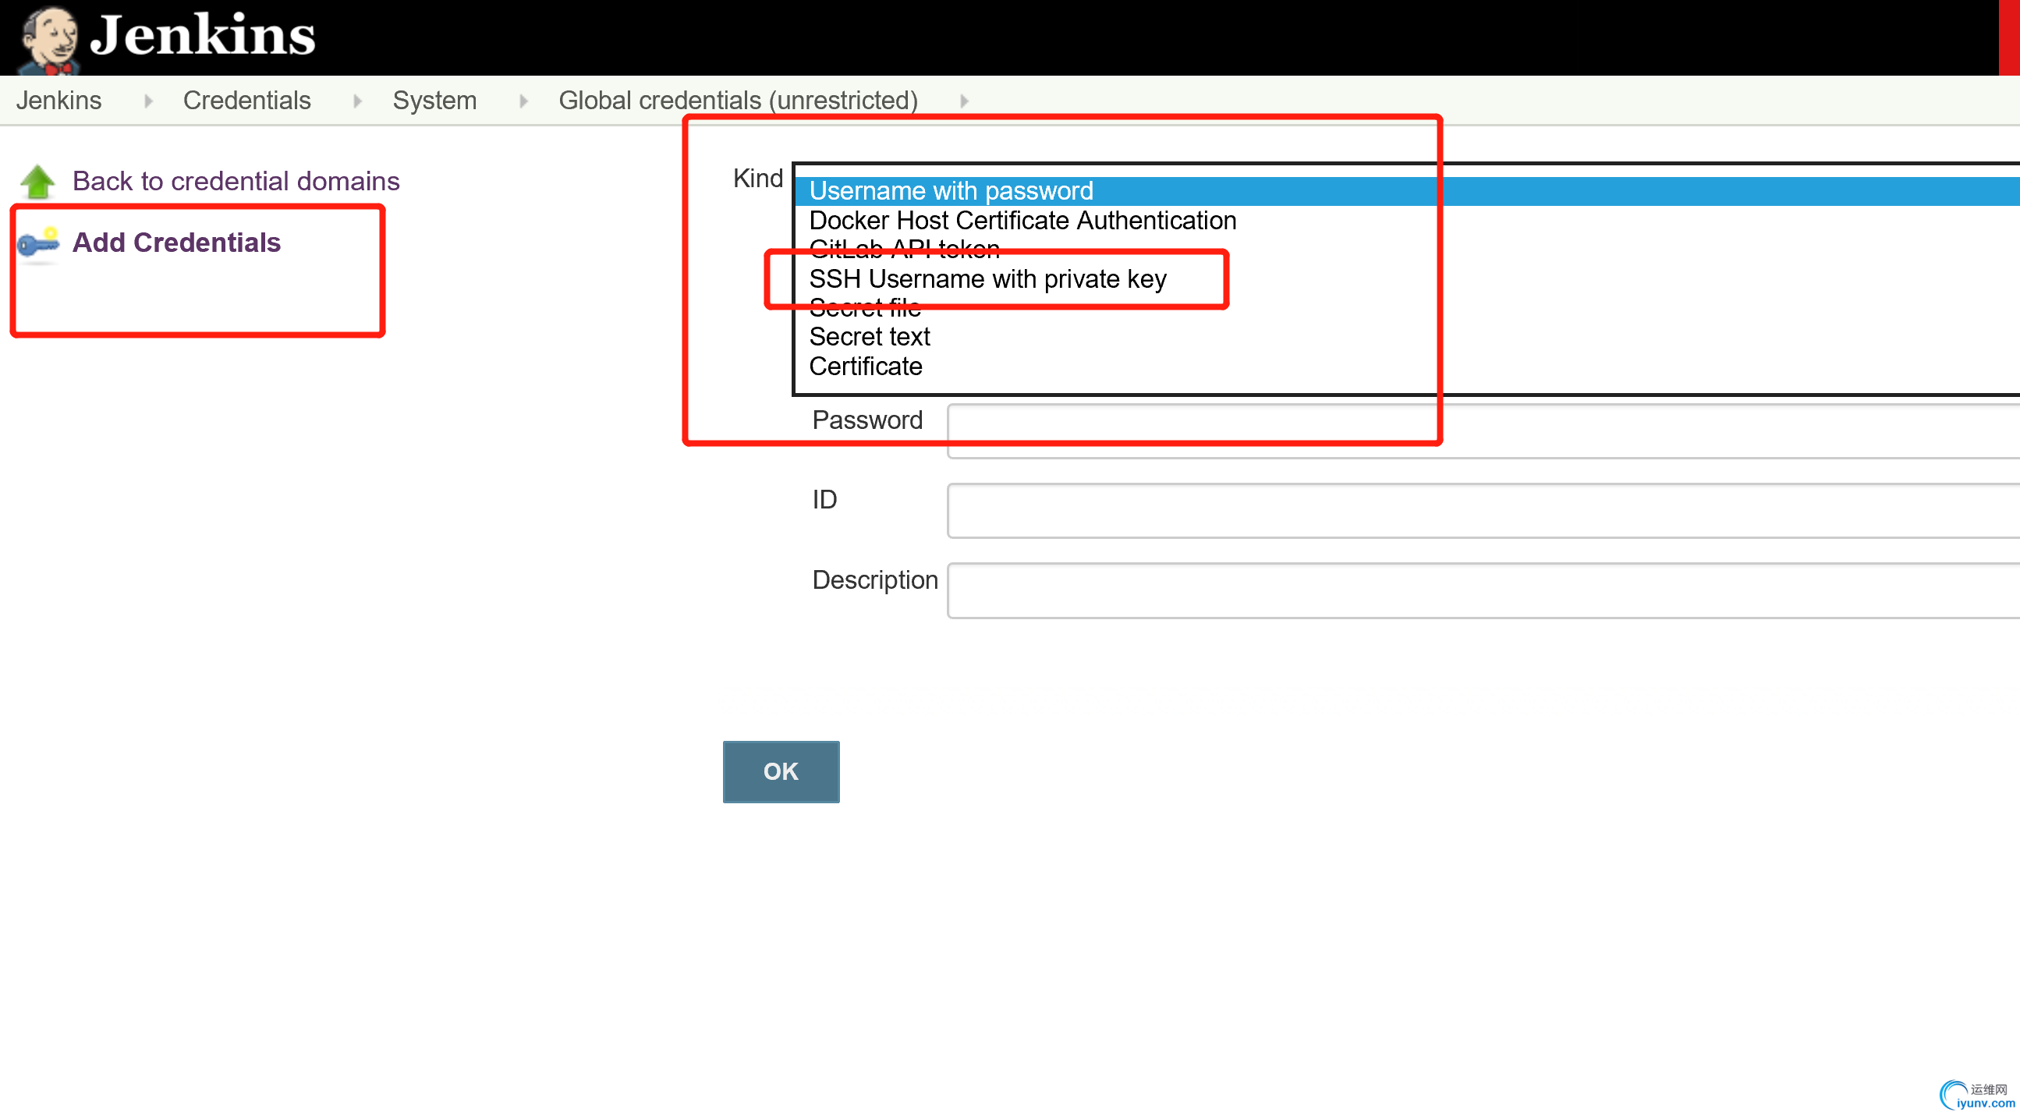This screenshot has width=2020, height=1116.
Task: Go to Jenkins breadcrumb
Action: click(58, 101)
